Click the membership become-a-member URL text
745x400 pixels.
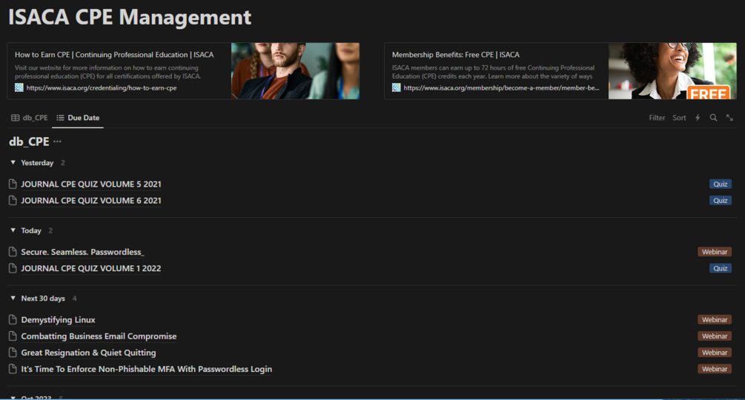(501, 88)
